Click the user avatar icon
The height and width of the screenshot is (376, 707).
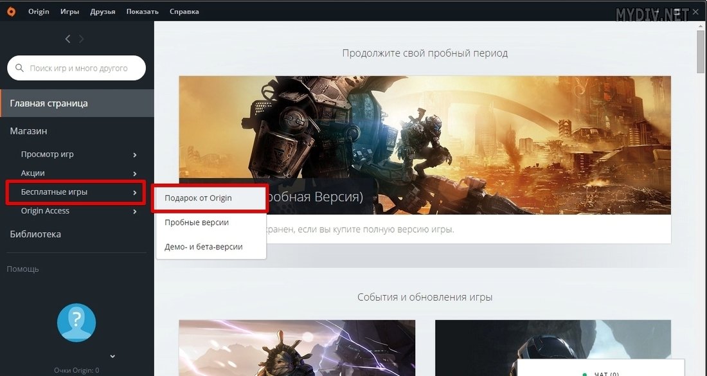[76, 323]
